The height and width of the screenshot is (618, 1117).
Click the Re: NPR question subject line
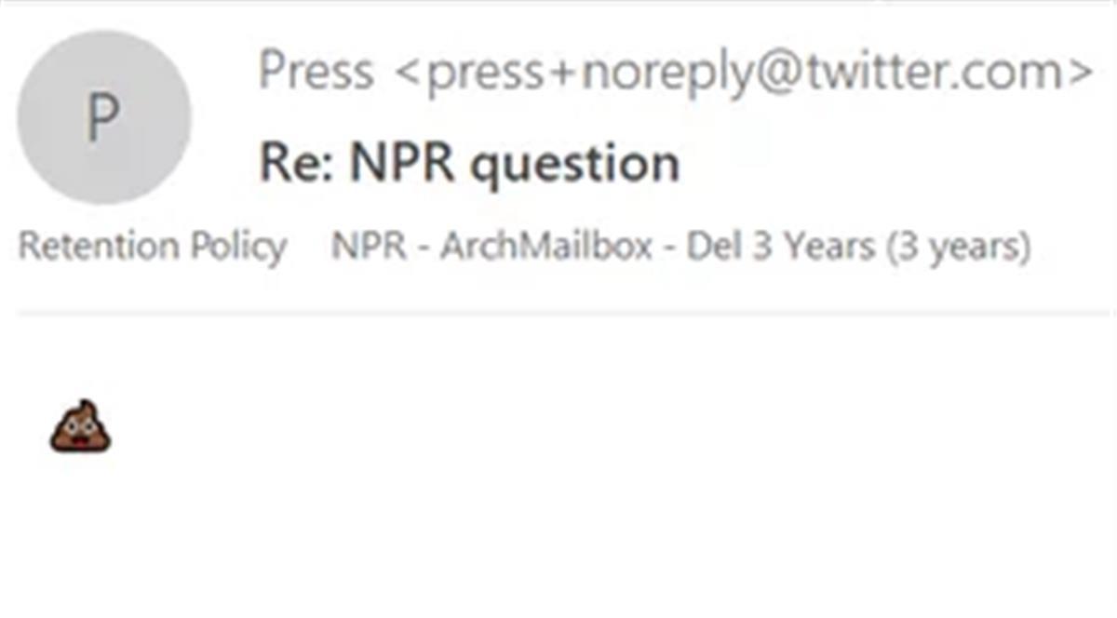(469, 164)
